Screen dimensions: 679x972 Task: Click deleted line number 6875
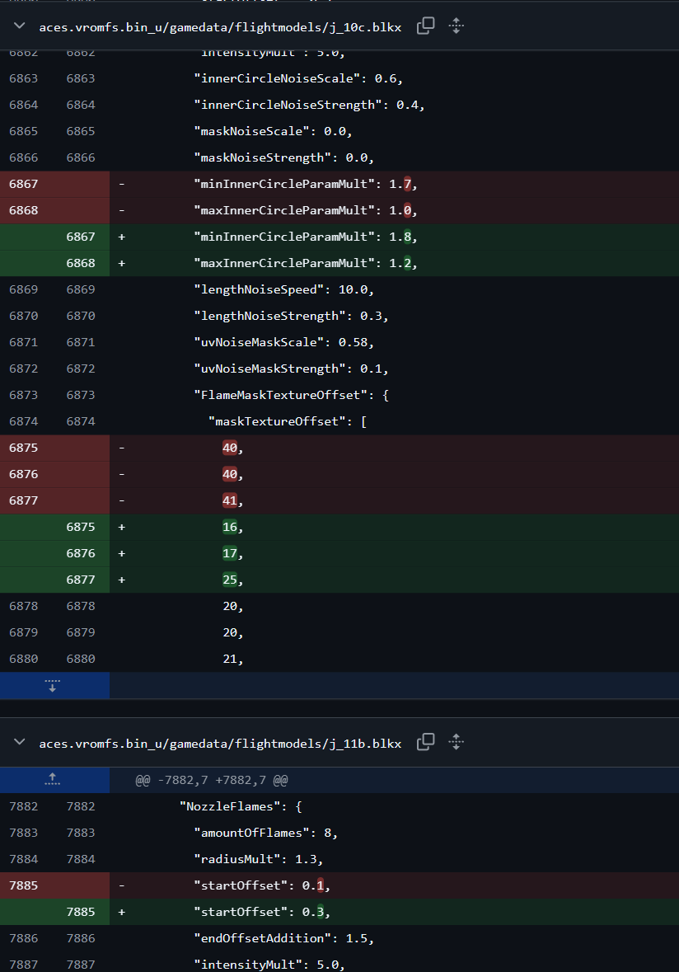coord(24,448)
